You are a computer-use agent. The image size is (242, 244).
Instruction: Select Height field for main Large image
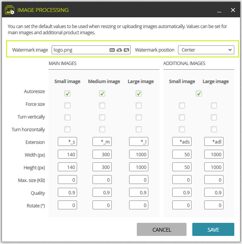(139, 167)
